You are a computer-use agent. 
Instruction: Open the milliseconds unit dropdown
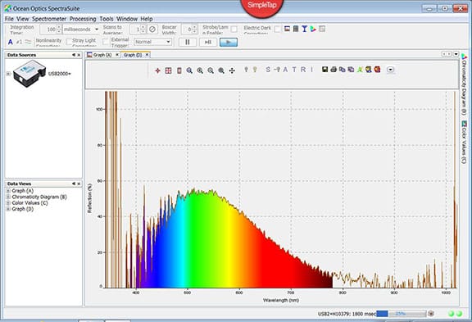pyautogui.click(x=97, y=29)
